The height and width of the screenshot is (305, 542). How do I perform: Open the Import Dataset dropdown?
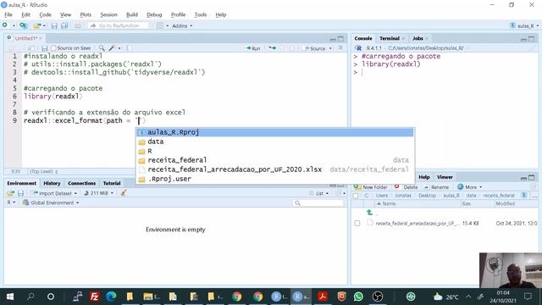pos(55,193)
